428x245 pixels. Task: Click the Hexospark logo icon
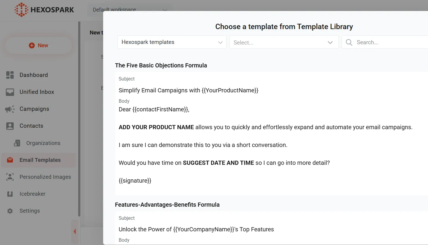coord(21,10)
